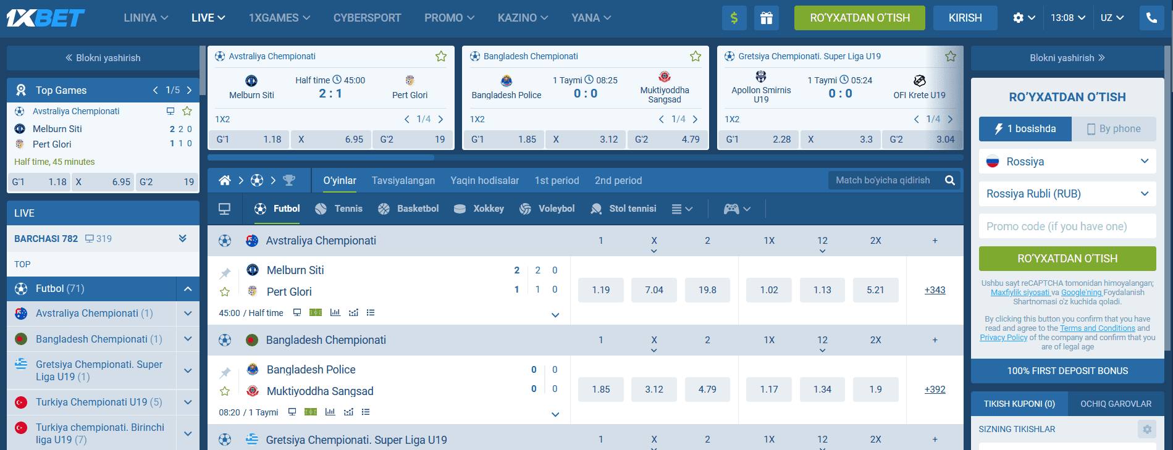Open the LINIYA menu
This screenshot has height=450, width=1173.
coord(146,18)
